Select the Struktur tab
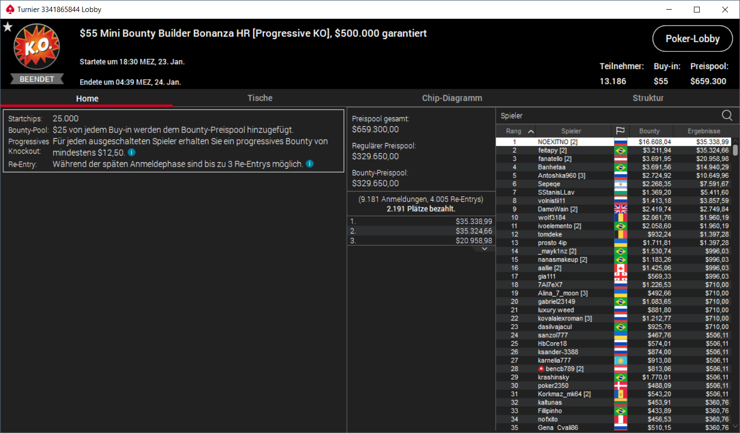 (x=648, y=98)
